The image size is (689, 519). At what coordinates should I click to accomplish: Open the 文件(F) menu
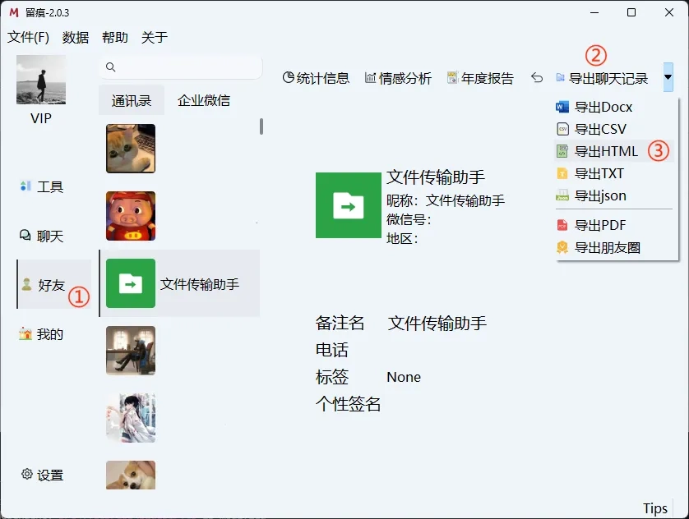pyautogui.click(x=28, y=37)
